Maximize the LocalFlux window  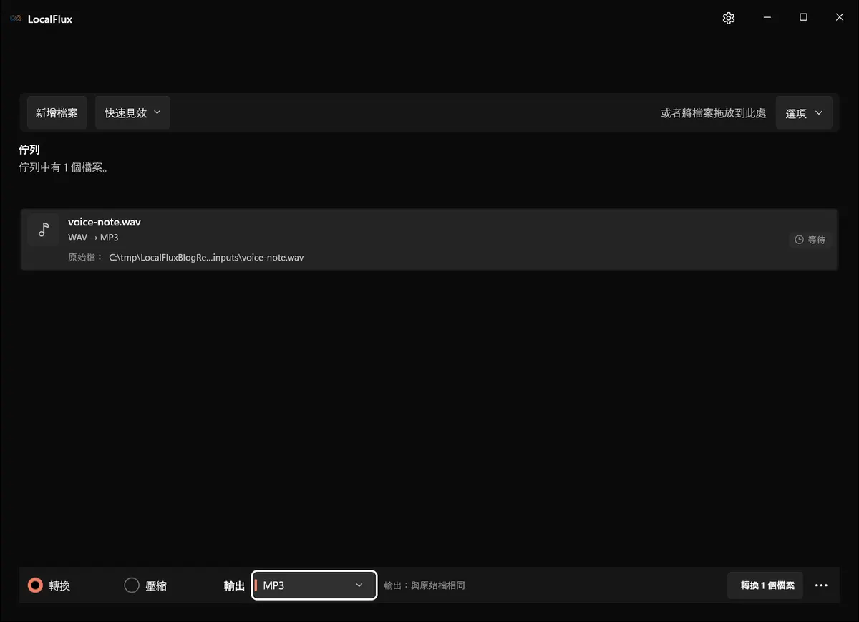[x=803, y=18]
